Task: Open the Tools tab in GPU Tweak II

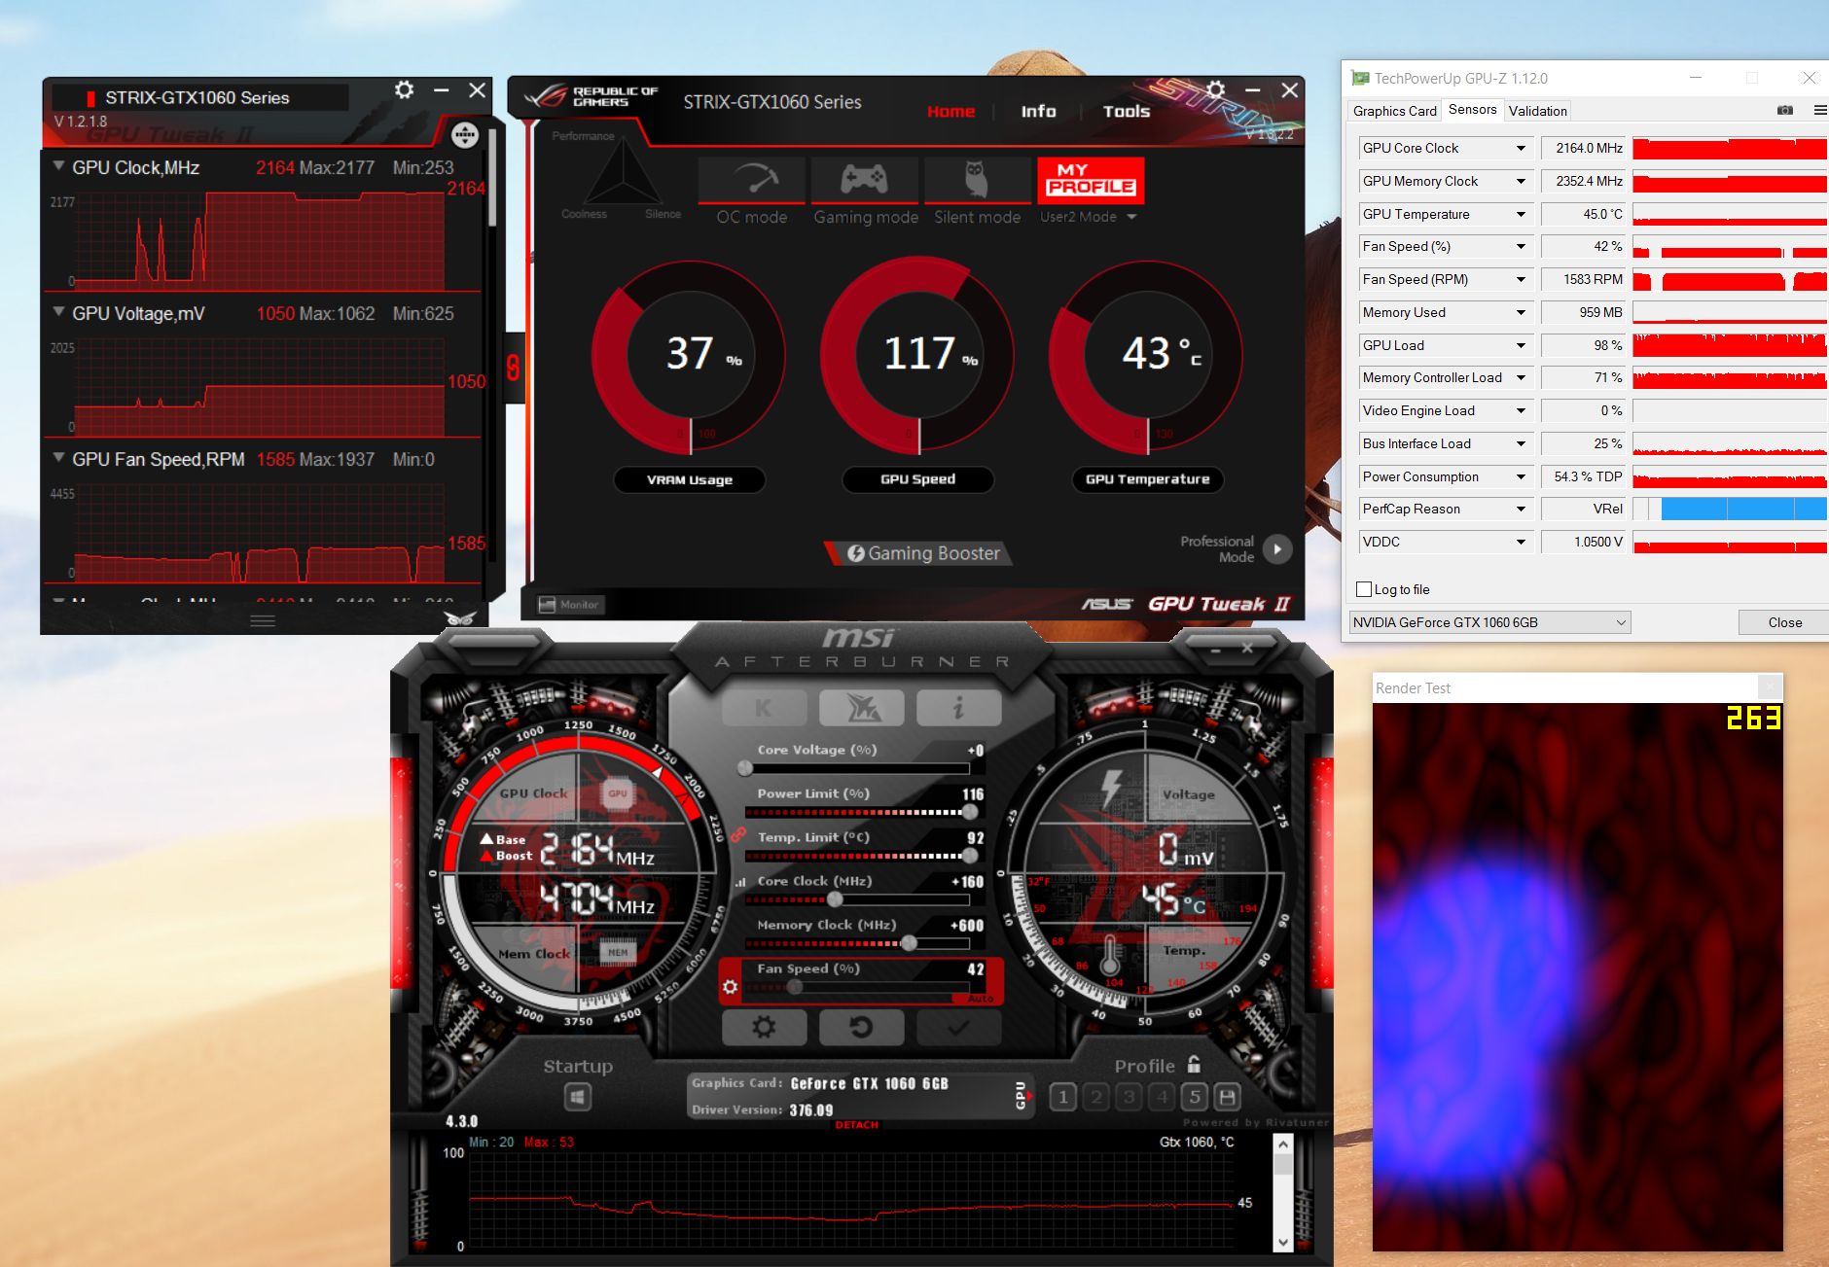Action: (x=1127, y=111)
